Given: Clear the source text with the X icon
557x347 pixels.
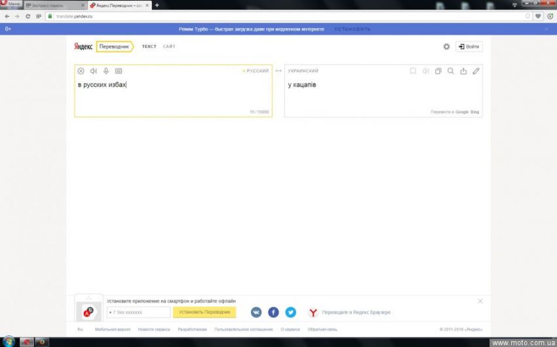Looking at the screenshot, I should (x=81, y=71).
